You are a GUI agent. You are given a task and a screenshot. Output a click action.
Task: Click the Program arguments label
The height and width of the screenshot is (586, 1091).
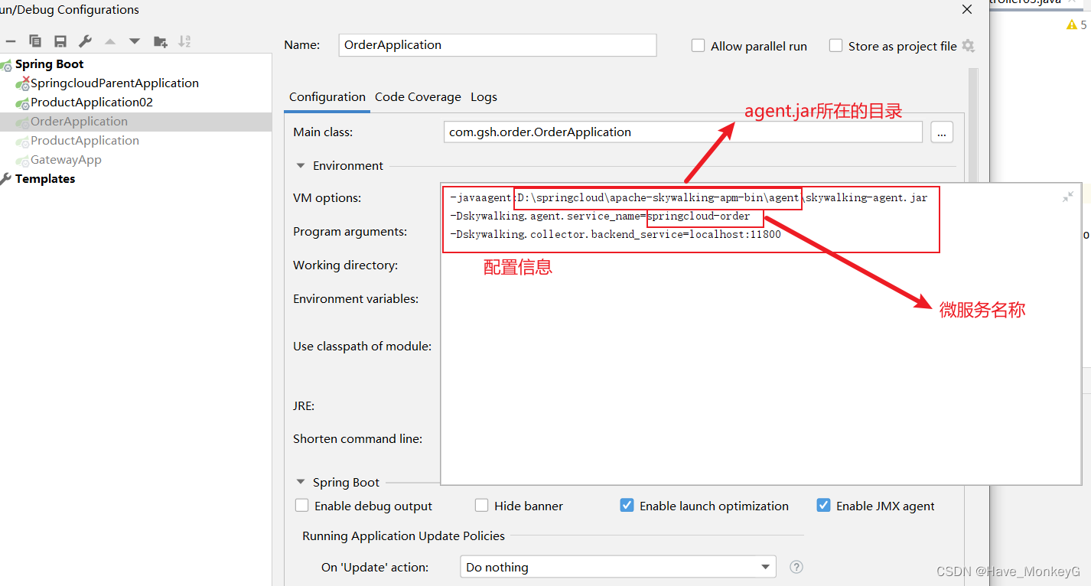pyautogui.click(x=350, y=232)
